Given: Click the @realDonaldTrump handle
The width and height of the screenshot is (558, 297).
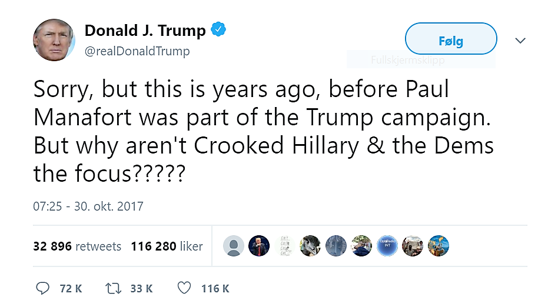Looking at the screenshot, I should [137, 52].
